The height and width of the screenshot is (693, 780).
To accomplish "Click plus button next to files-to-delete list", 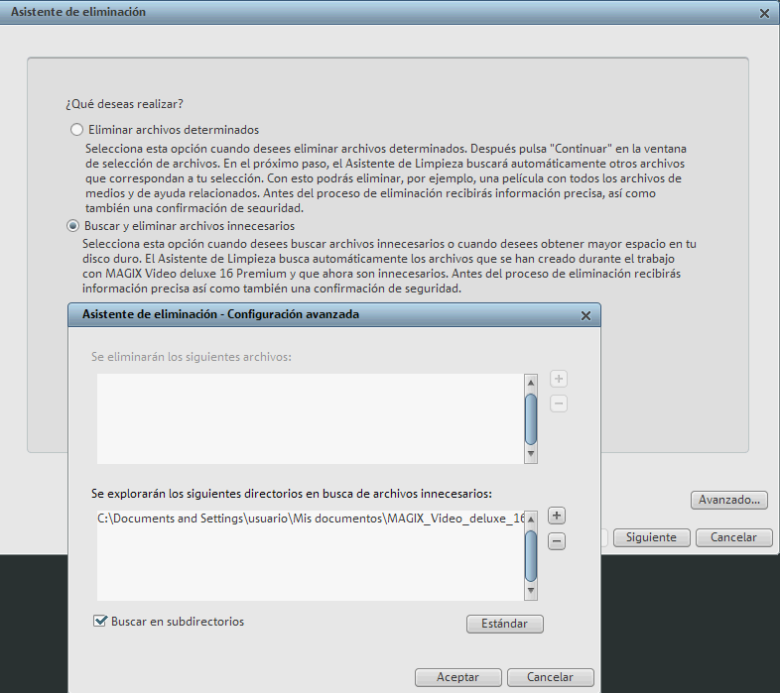I will click(x=558, y=379).
